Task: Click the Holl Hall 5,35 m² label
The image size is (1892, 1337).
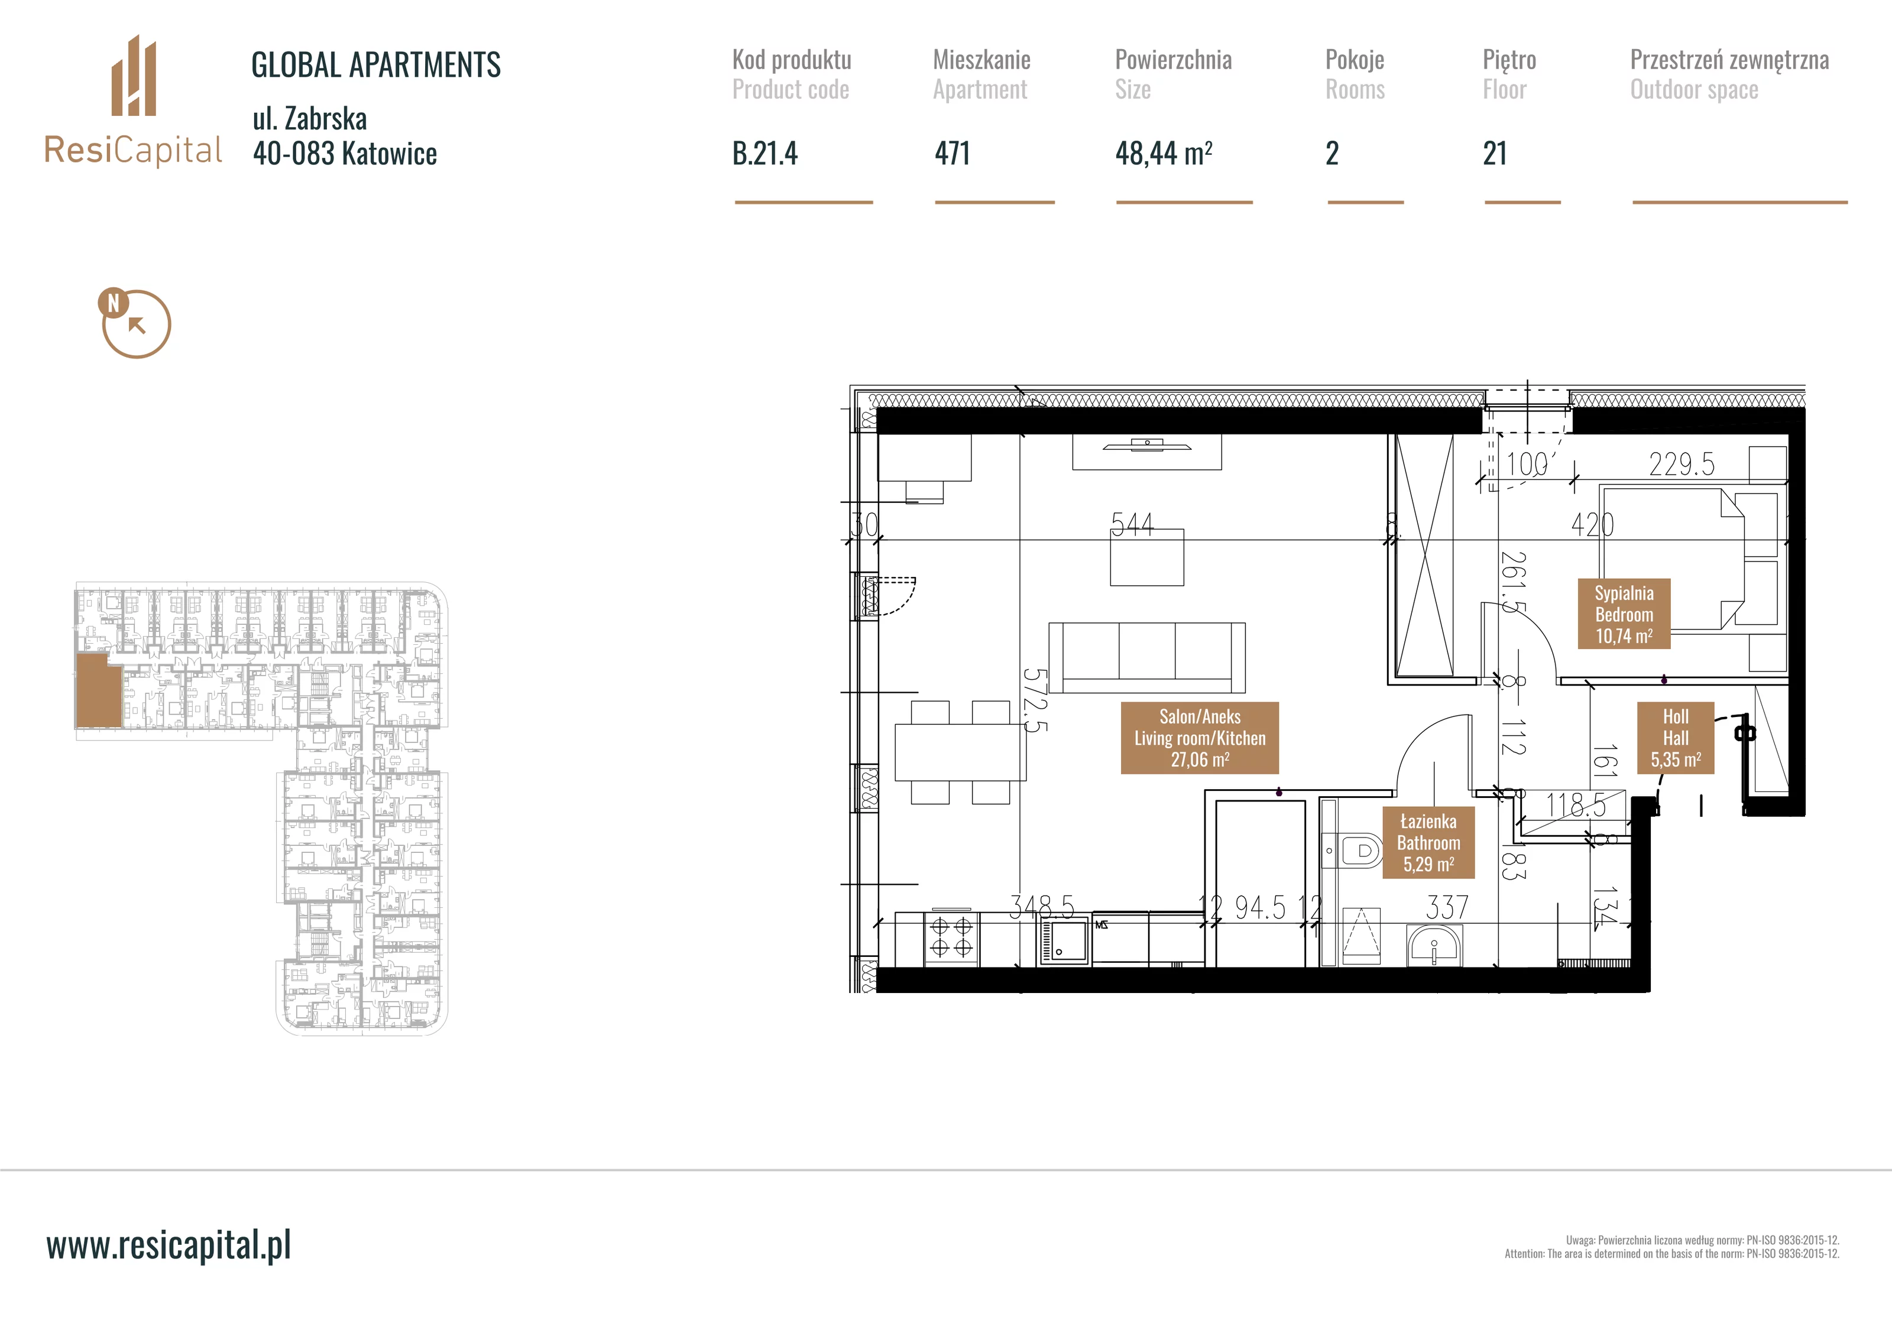Action: coord(1675,737)
